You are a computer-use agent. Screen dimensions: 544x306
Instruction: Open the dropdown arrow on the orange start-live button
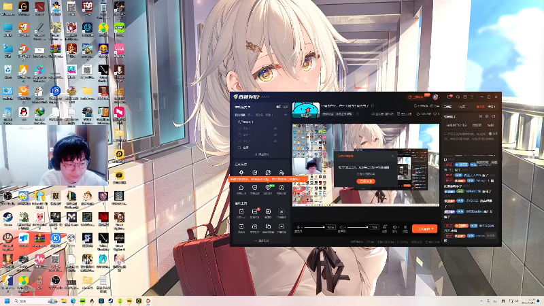coord(432,229)
